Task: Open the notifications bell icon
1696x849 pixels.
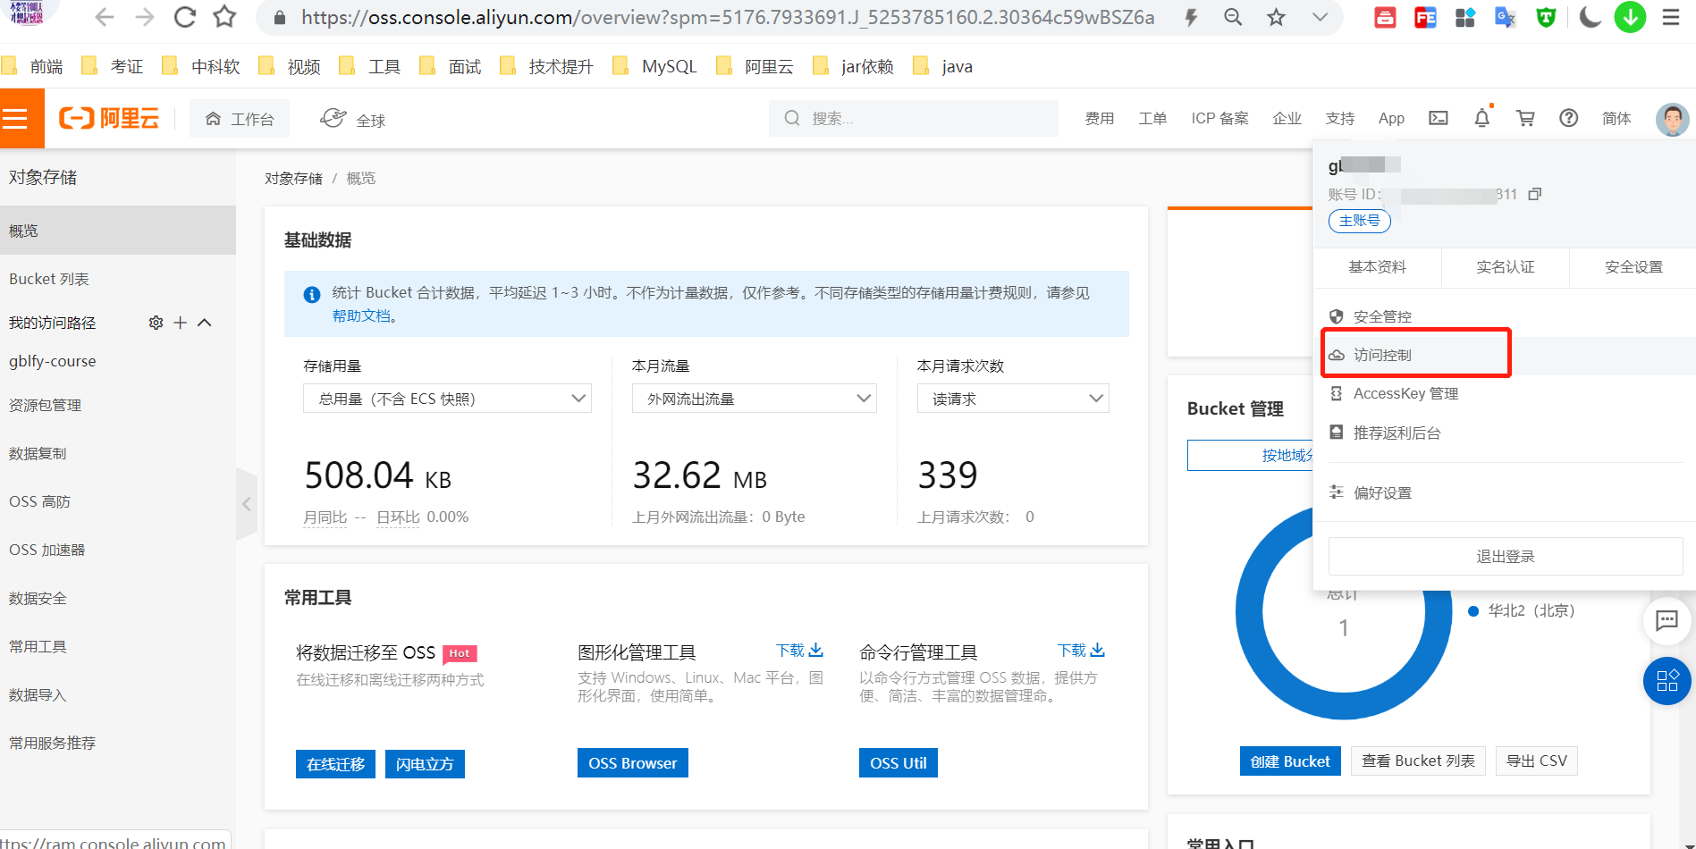Action: coord(1481,117)
